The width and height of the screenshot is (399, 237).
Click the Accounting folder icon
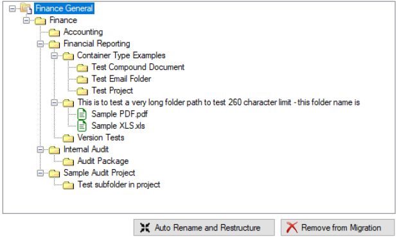pos(54,32)
